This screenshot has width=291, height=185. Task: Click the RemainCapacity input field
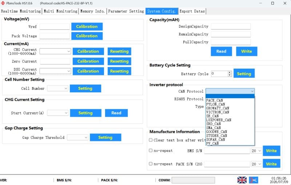coord(231,34)
